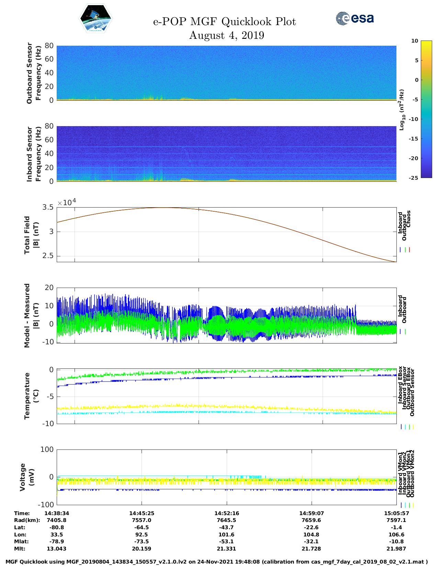Select the 15:05:57 time label
Image resolution: width=438 pixels, height=567 pixels.
click(x=396, y=513)
